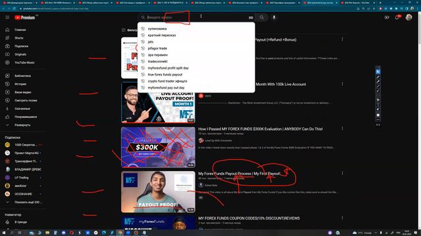
Task: Select suggestion myforexfund profit split day
Action: pos(196,68)
